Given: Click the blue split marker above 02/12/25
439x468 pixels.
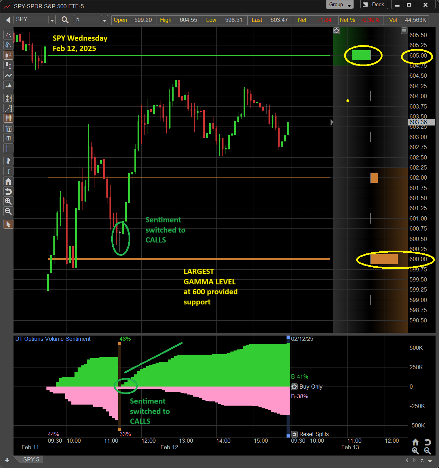Looking at the screenshot, I should point(288,337).
